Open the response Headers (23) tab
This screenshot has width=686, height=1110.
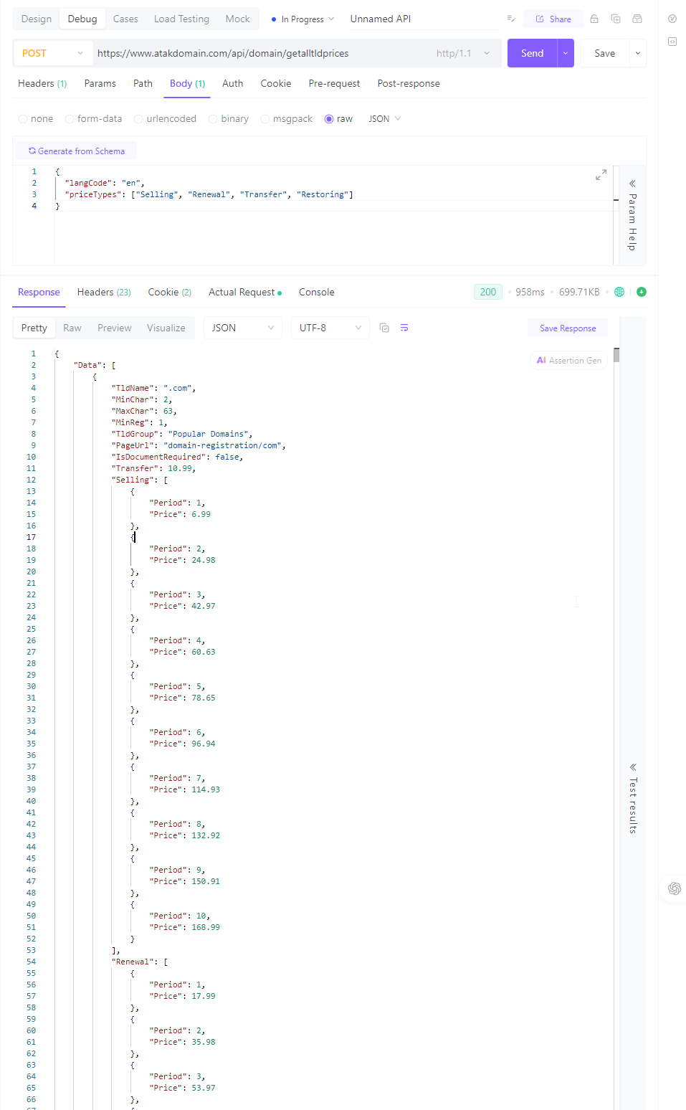click(104, 292)
